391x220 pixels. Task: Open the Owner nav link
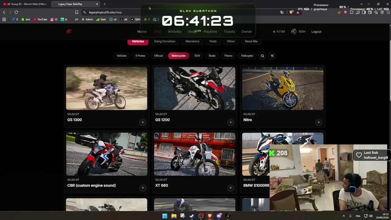pos(247,31)
